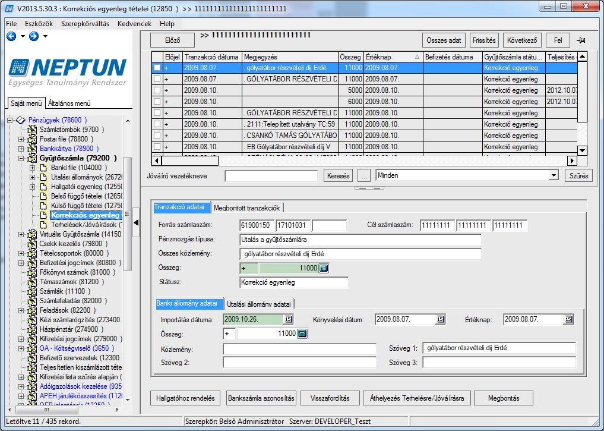The image size is (604, 431).
Task: Open calculator in Tranzakció adatai Összeg field
Action: coord(324,268)
